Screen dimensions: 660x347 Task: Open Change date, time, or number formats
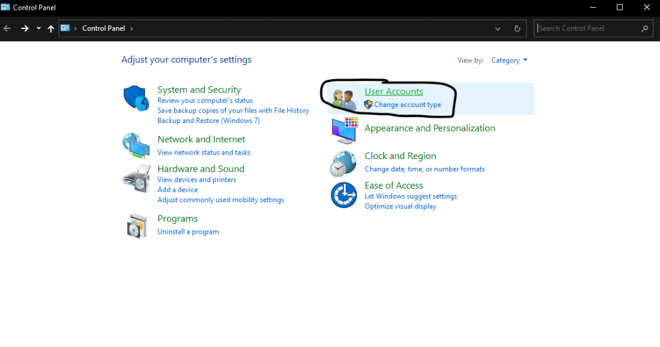pos(425,169)
